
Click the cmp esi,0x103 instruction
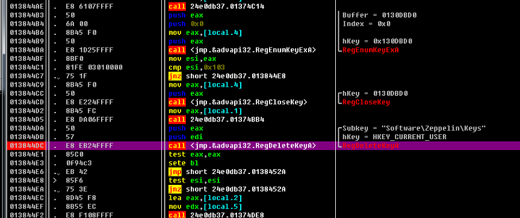click(197, 67)
